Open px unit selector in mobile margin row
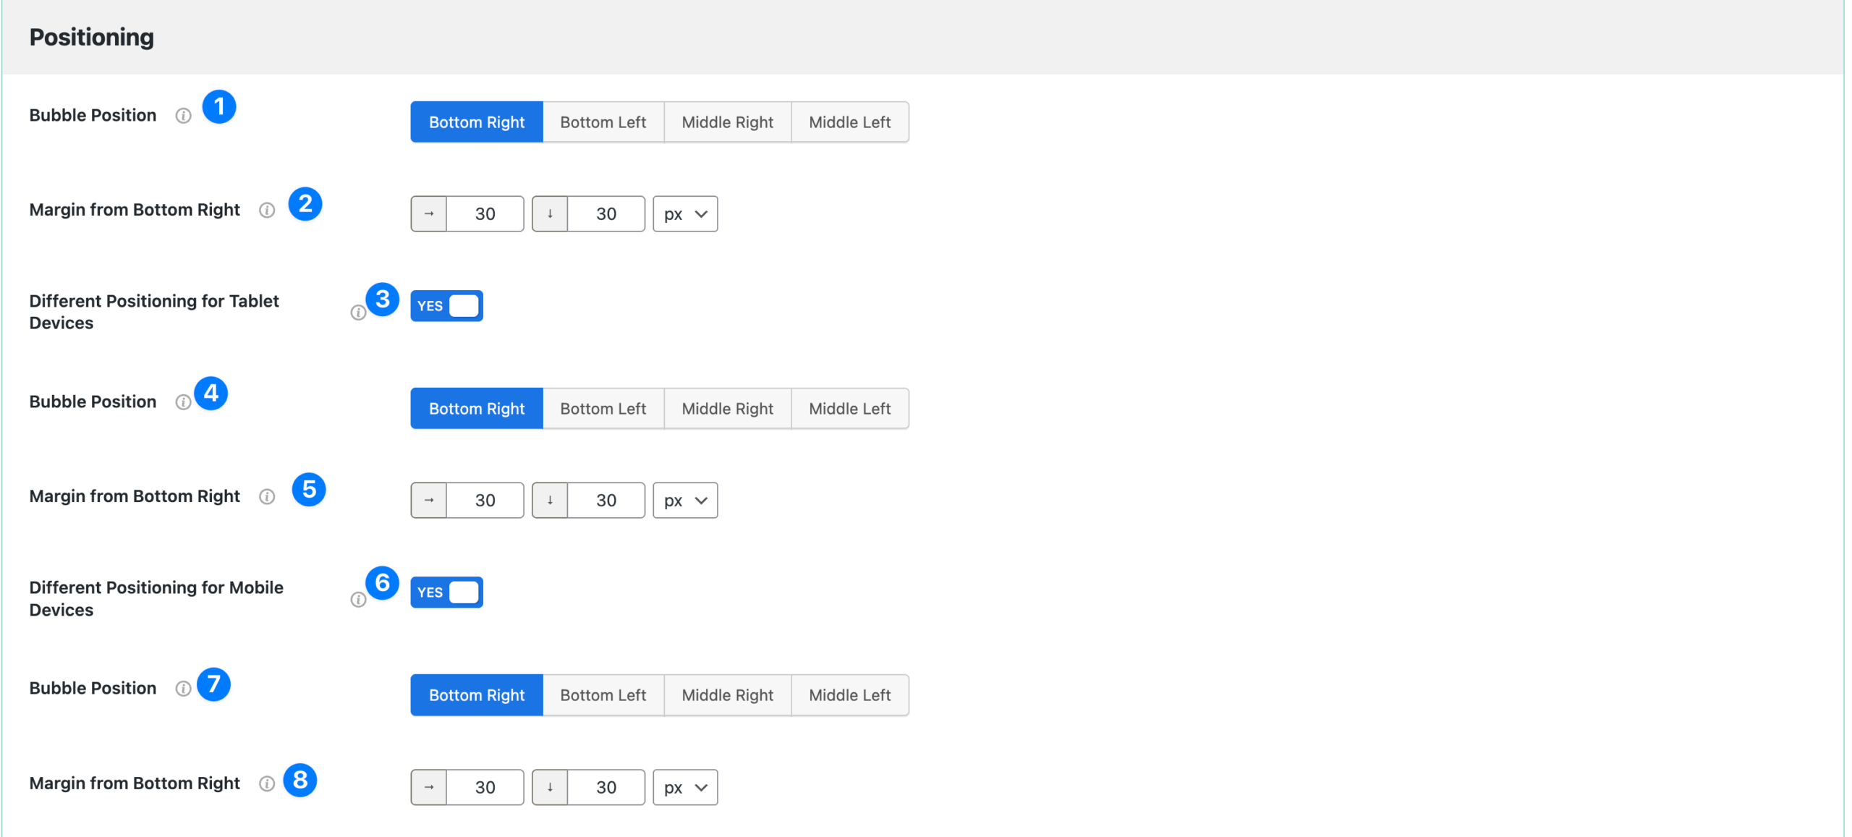This screenshot has width=1852, height=837. coord(685,787)
